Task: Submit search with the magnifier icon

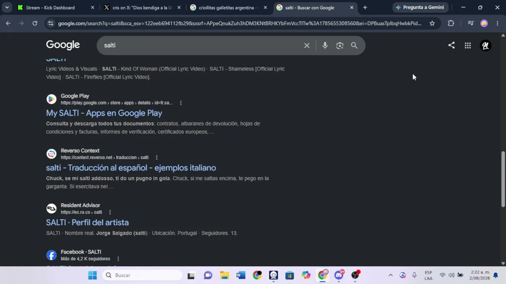Action: pos(354,45)
